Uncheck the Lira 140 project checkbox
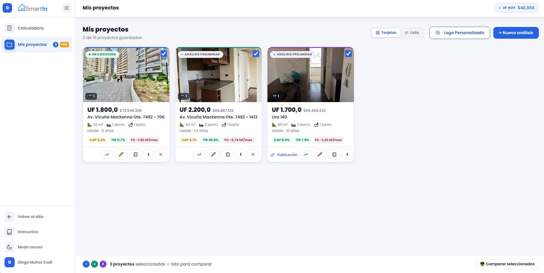Viewport: 544px width, 273px height. coord(348,54)
